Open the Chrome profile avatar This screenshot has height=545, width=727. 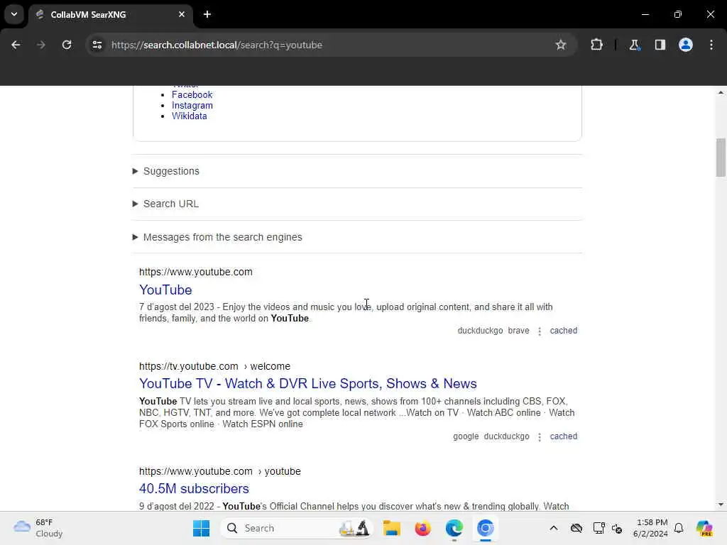coord(686,45)
